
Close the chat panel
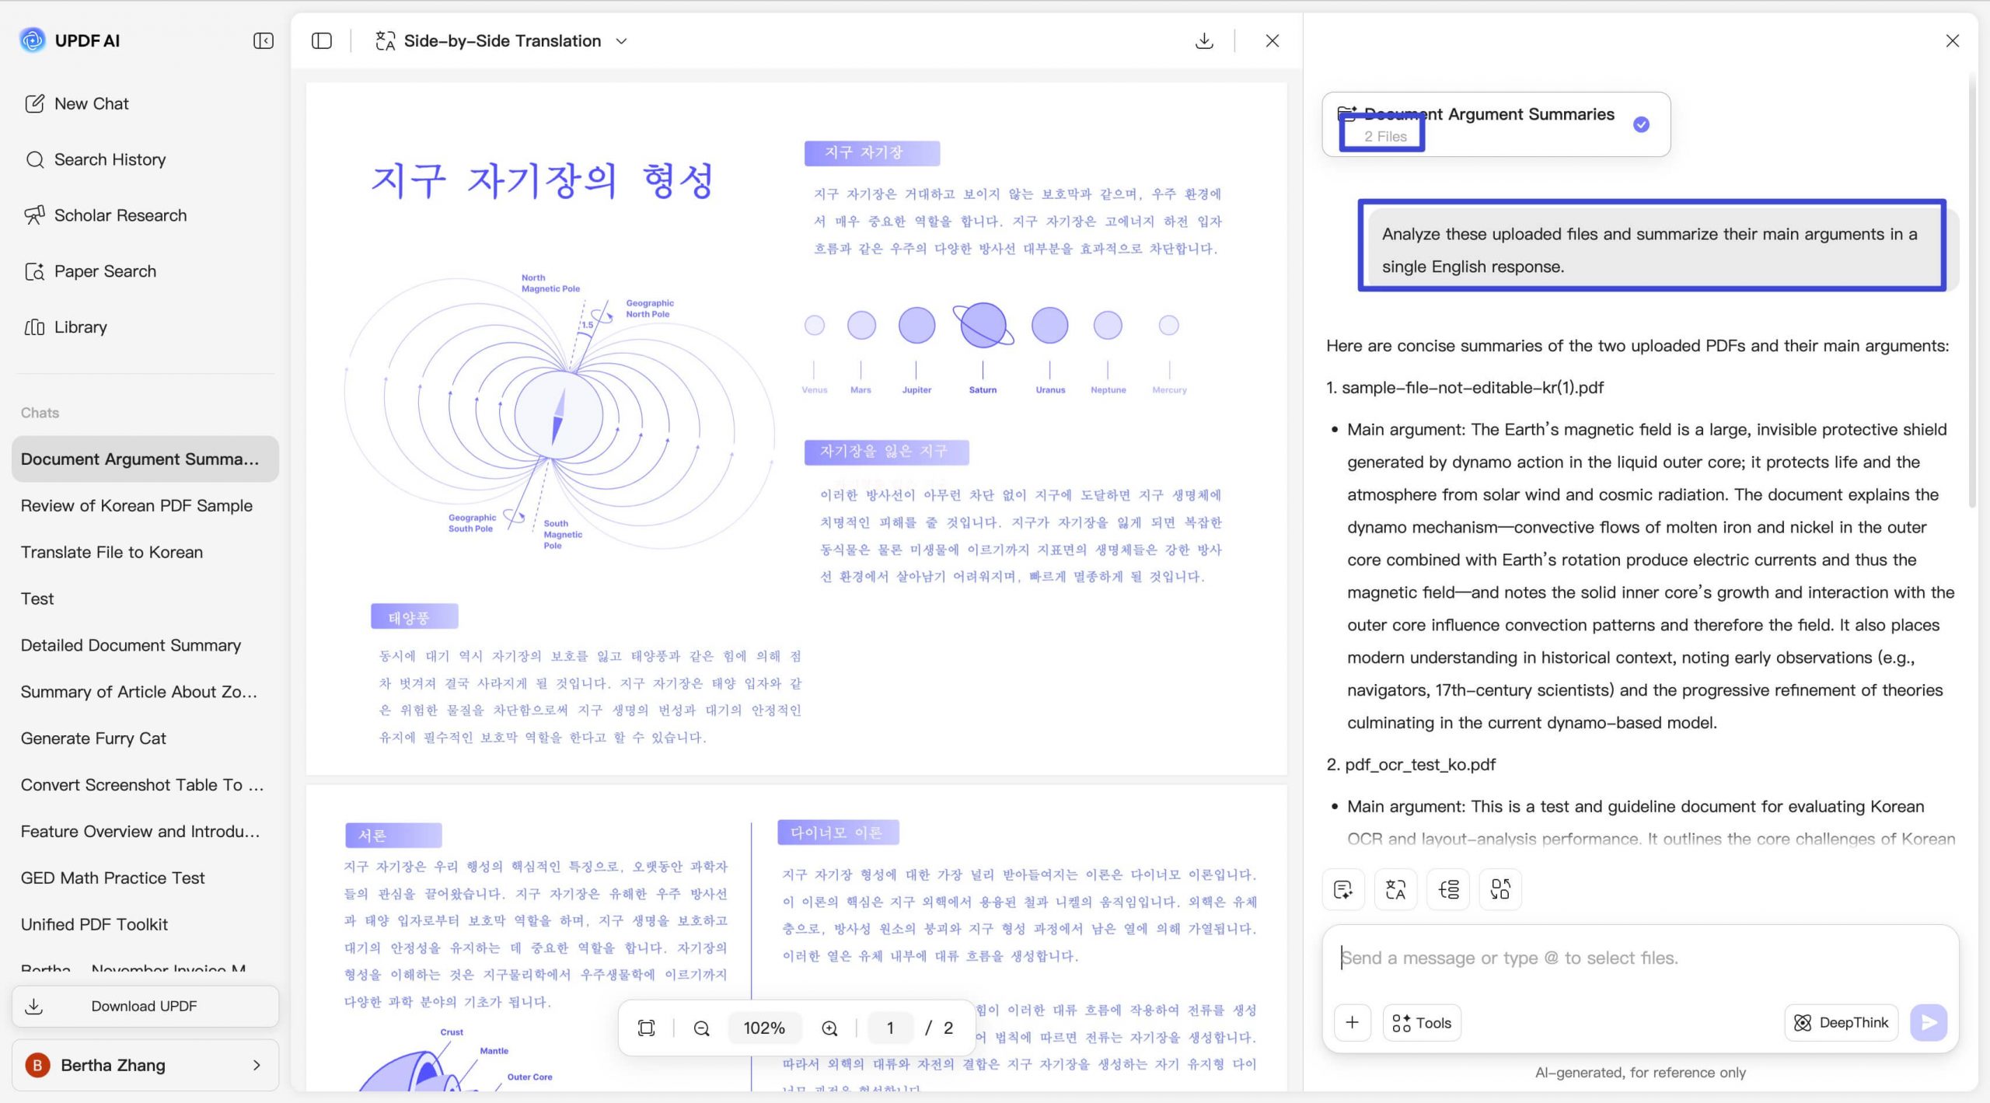click(x=1953, y=40)
